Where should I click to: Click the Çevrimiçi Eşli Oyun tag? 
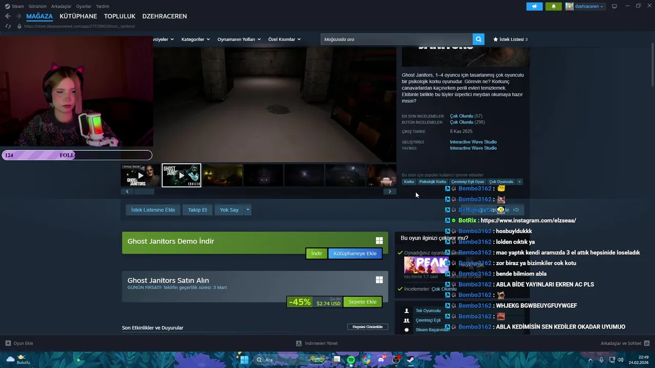coord(467,181)
